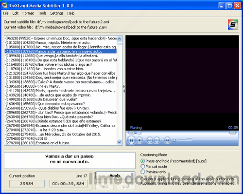Open the Edit menu

coord(16,13)
